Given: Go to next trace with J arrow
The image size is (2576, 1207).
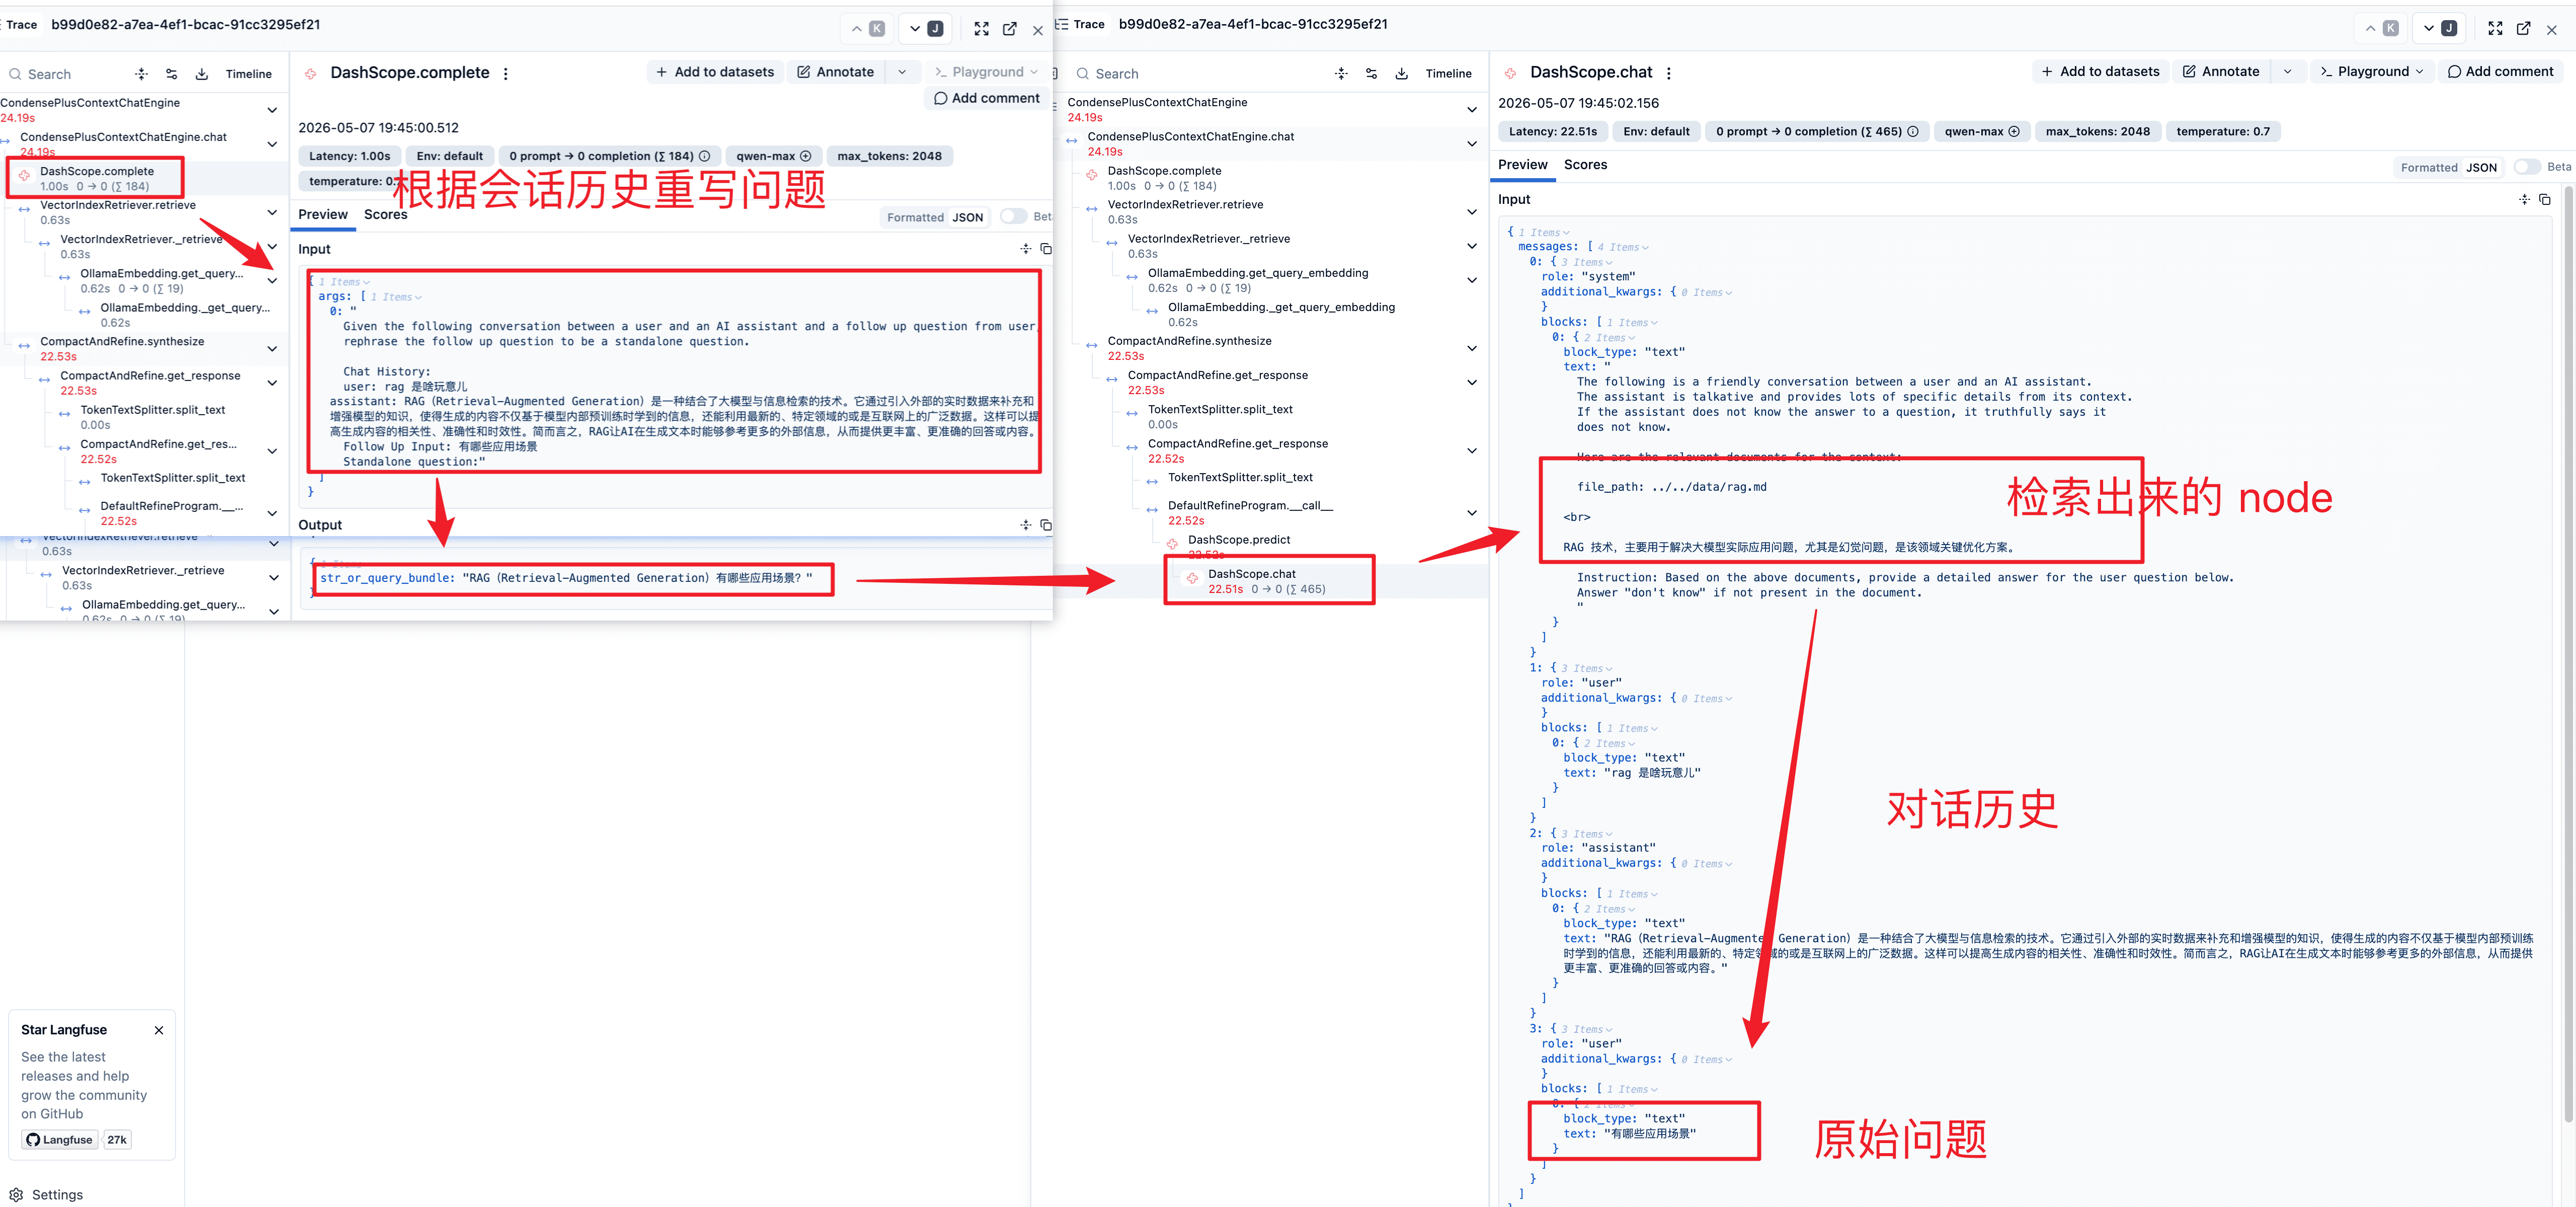Looking at the screenshot, I should pyautogui.click(x=2439, y=28).
